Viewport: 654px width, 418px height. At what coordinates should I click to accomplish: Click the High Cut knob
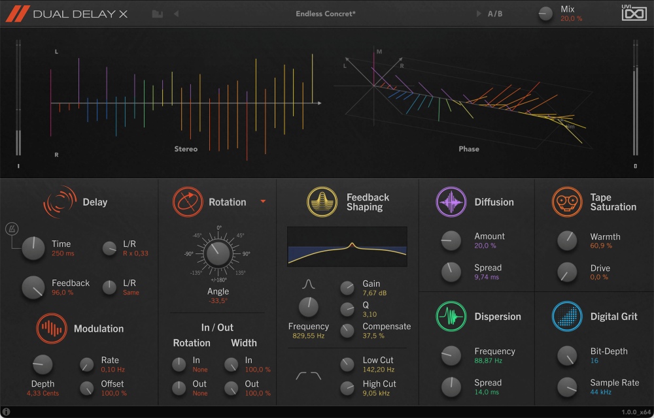(x=347, y=388)
